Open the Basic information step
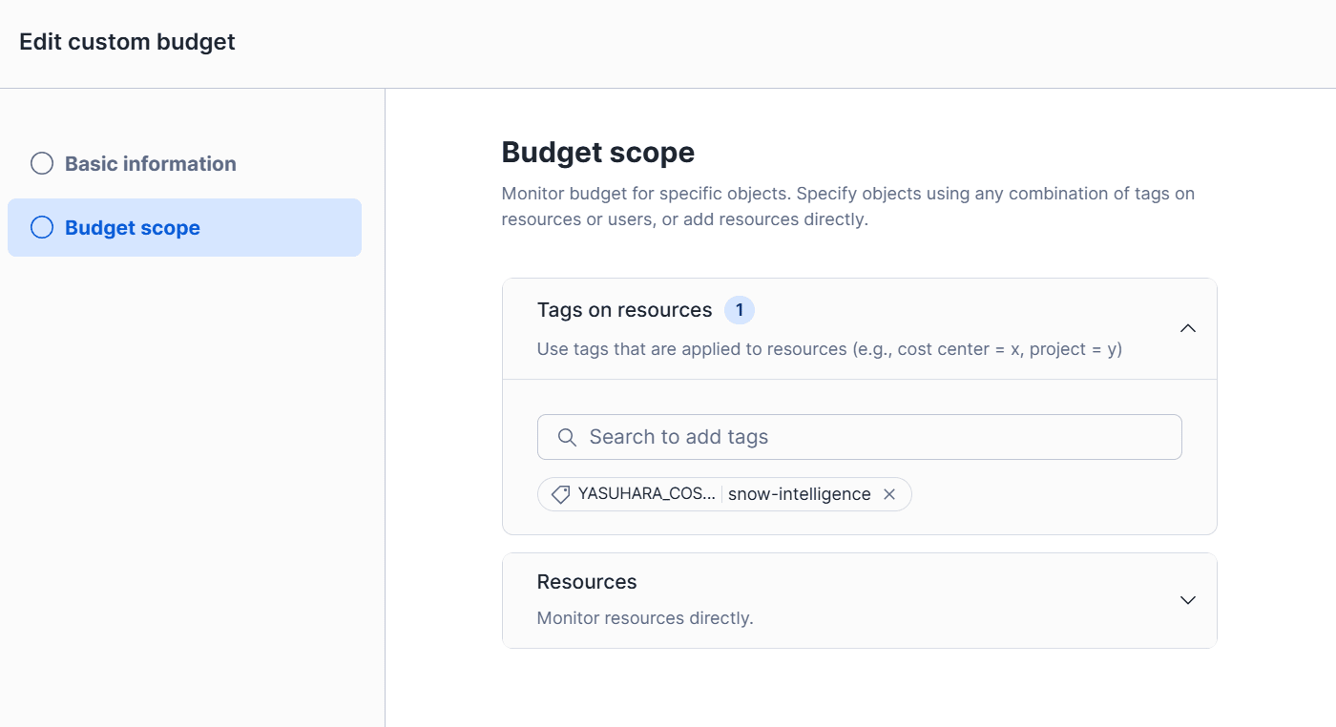Viewport: 1336px width, 727px height. pyautogui.click(x=151, y=163)
